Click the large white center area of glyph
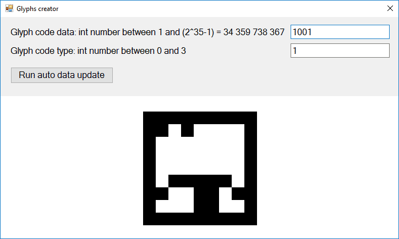Viewport: 399px width, 239px height. (200, 155)
